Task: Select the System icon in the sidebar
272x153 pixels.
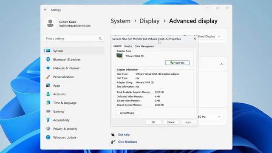Action: (48, 51)
